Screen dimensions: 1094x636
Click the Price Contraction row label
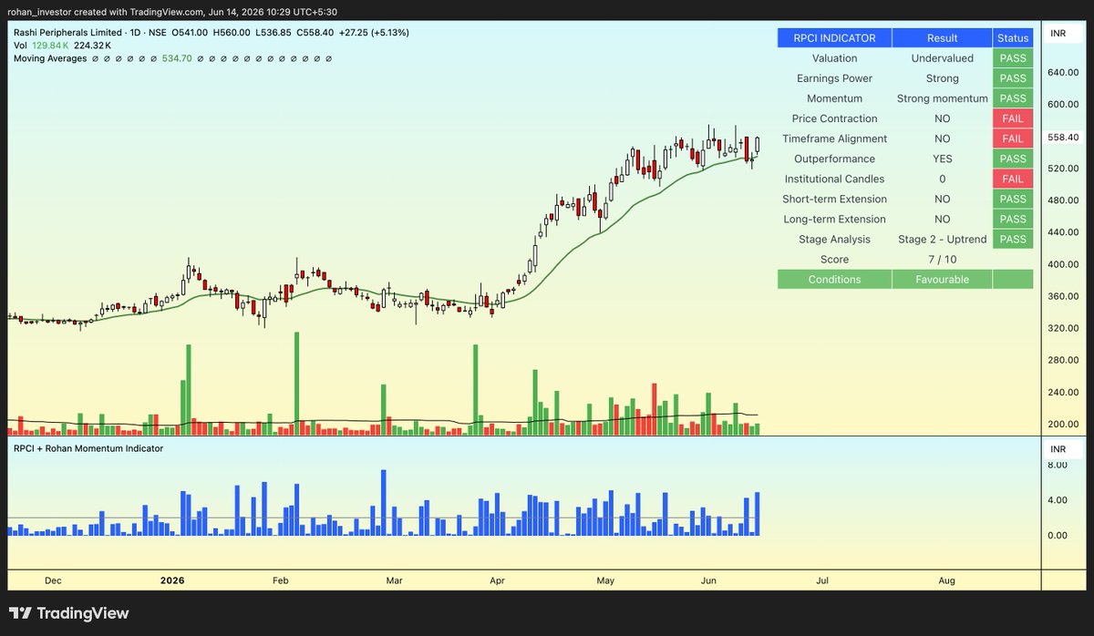[834, 118]
